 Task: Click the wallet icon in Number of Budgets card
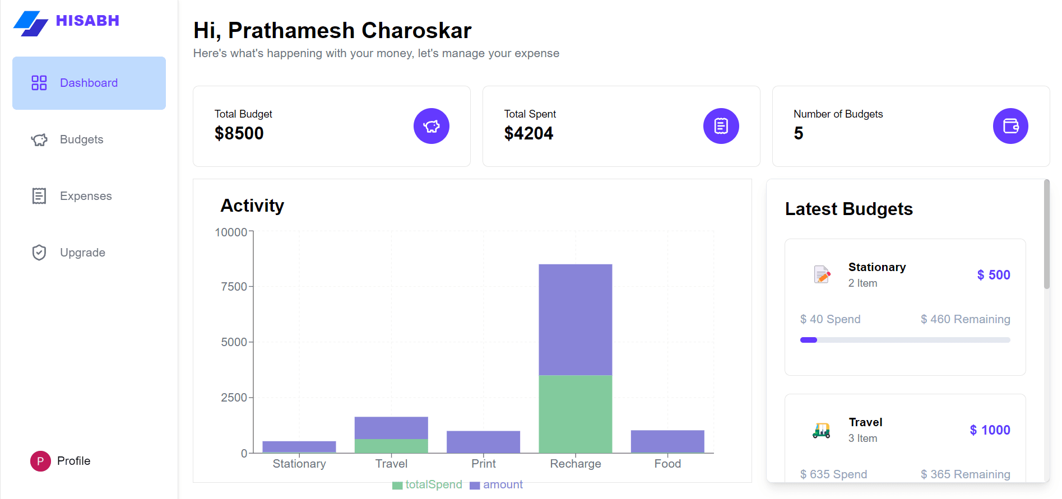1010,126
